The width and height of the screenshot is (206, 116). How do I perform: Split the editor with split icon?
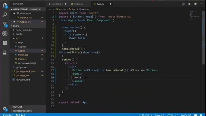pyautogui.click(x=195, y=4)
